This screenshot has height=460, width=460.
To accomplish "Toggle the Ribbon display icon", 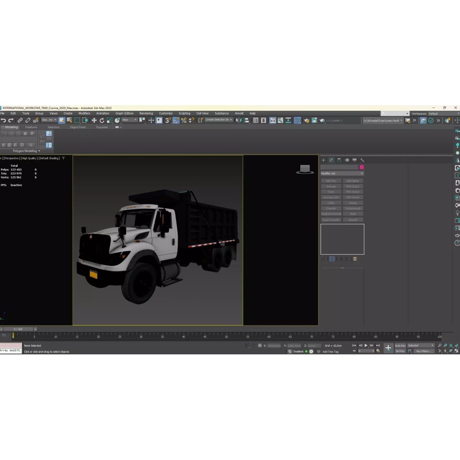I will coord(273,120).
